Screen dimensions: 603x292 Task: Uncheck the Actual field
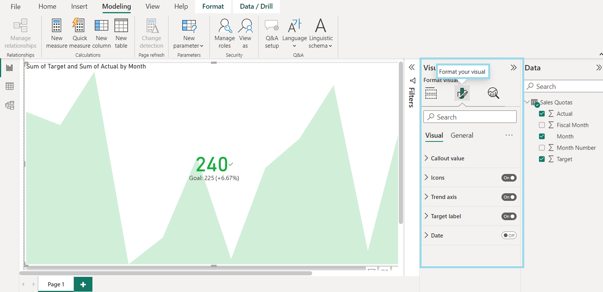coord(542,113)
